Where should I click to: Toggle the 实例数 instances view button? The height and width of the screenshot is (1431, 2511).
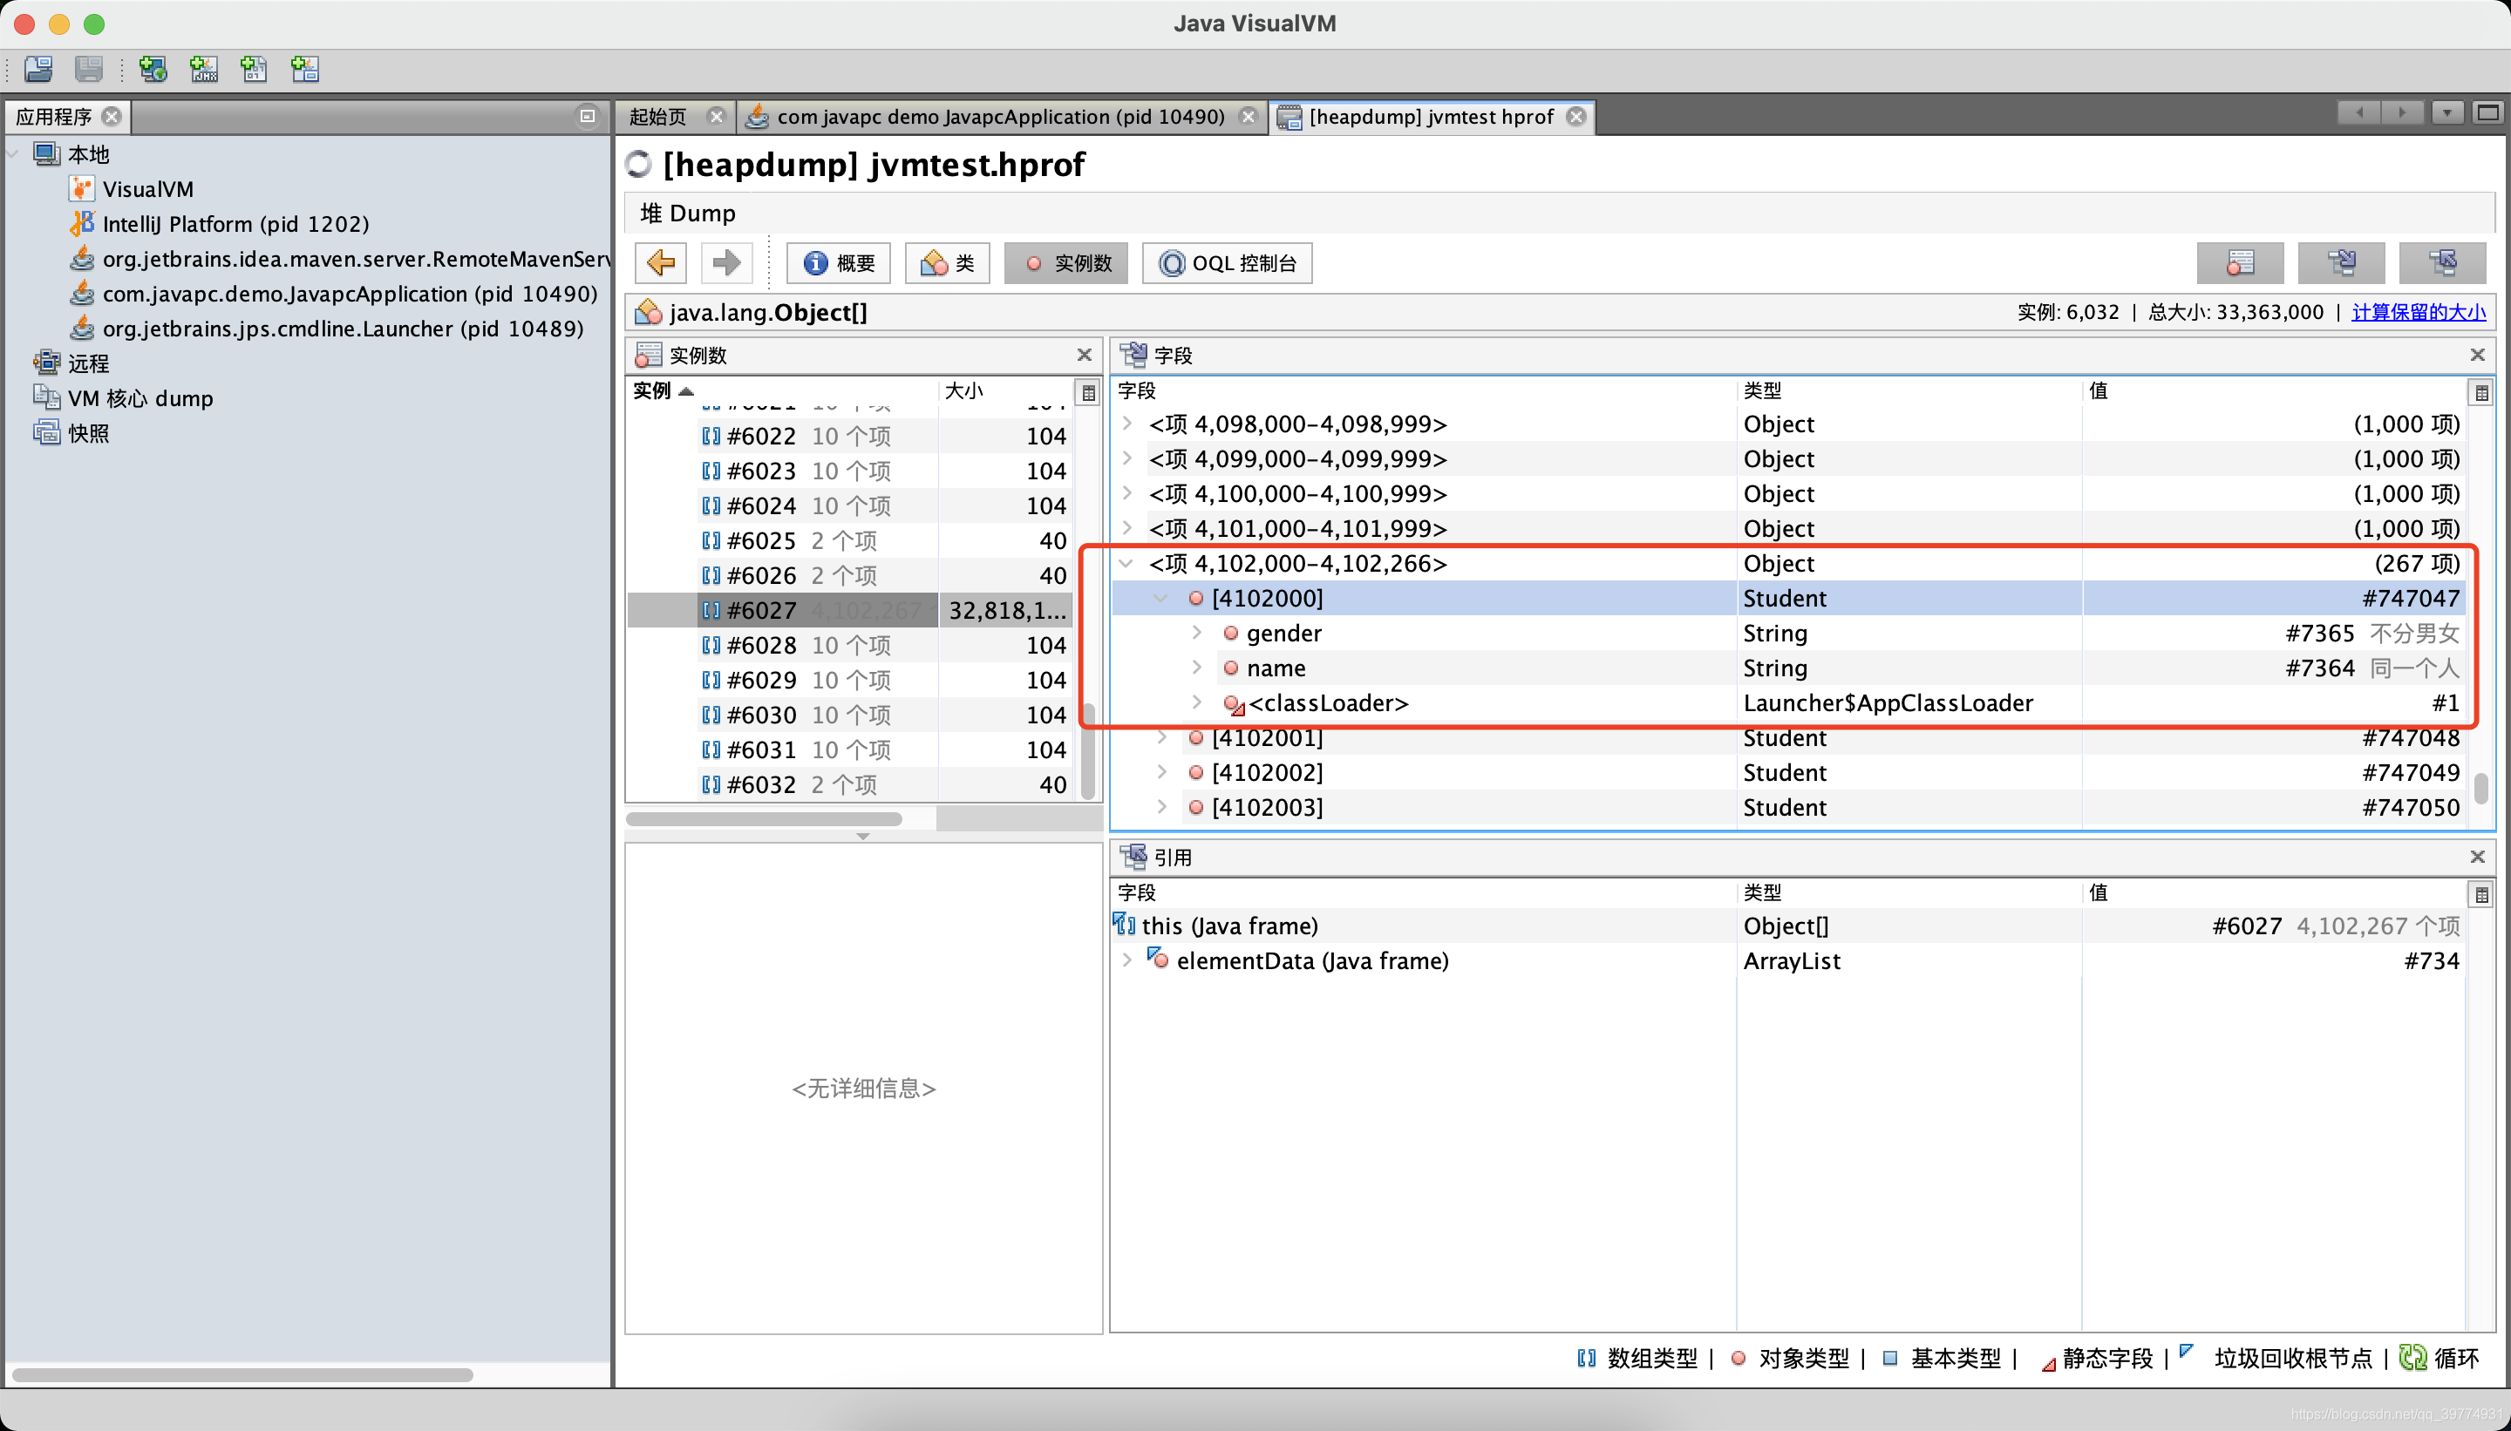(1065, 262)
